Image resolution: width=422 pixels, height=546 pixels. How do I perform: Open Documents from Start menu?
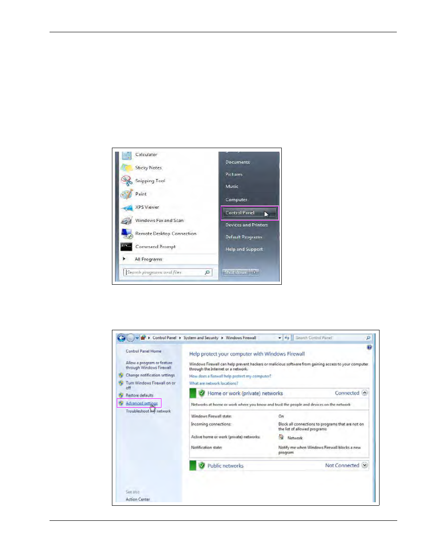[x=238, y=162]
